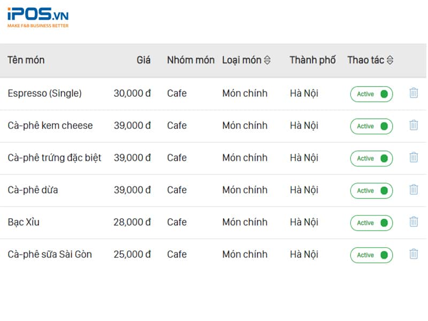The image size is (428, 321).
Task: Open sort control on Loại món column
Action: [x=267, y=60]
